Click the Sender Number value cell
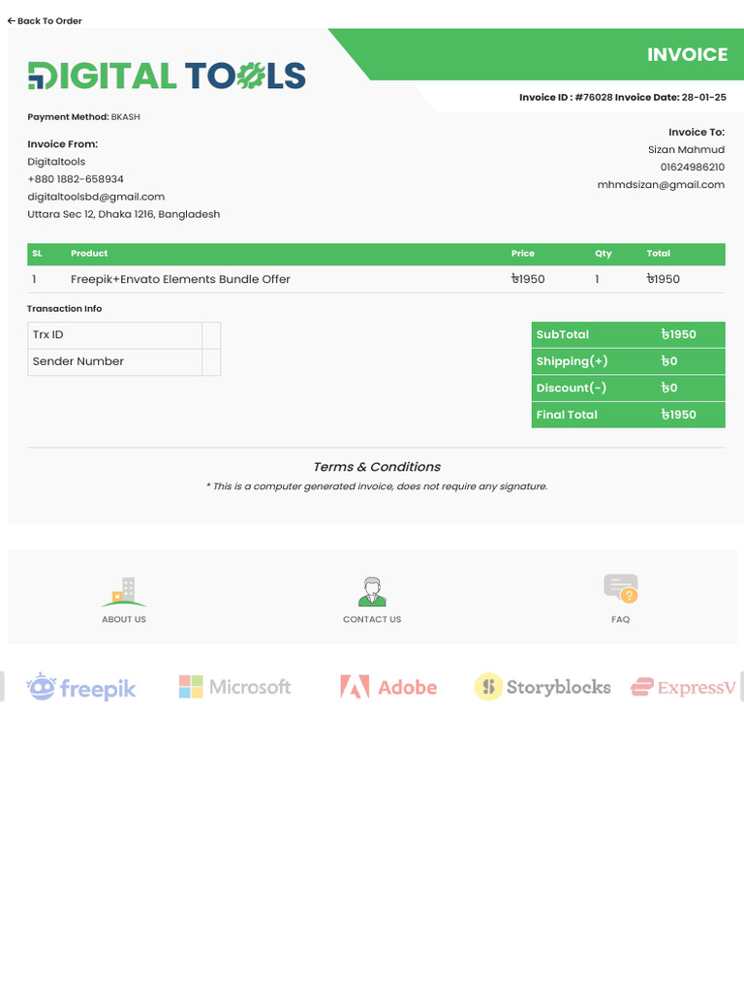Viewport: 744px width, 992px height. [211, 362]
